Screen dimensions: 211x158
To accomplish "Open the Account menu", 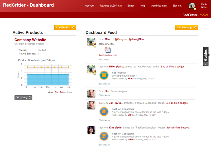I will [x=89, y=6].
